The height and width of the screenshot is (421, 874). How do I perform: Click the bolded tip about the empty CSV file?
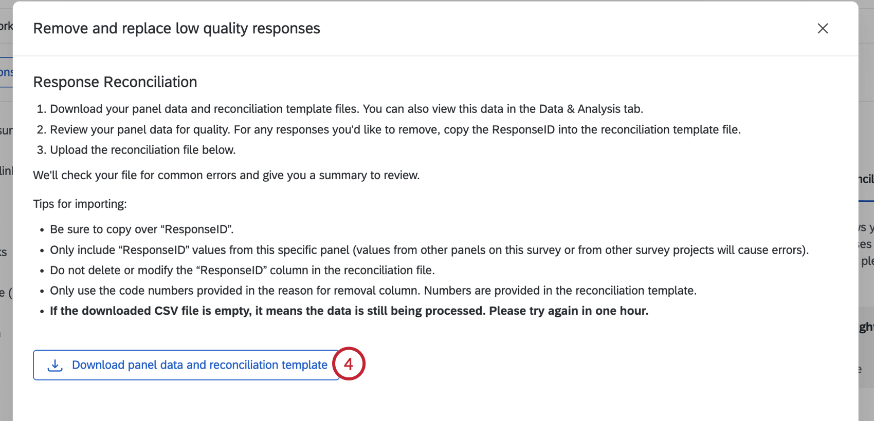(x=349, y=311)
